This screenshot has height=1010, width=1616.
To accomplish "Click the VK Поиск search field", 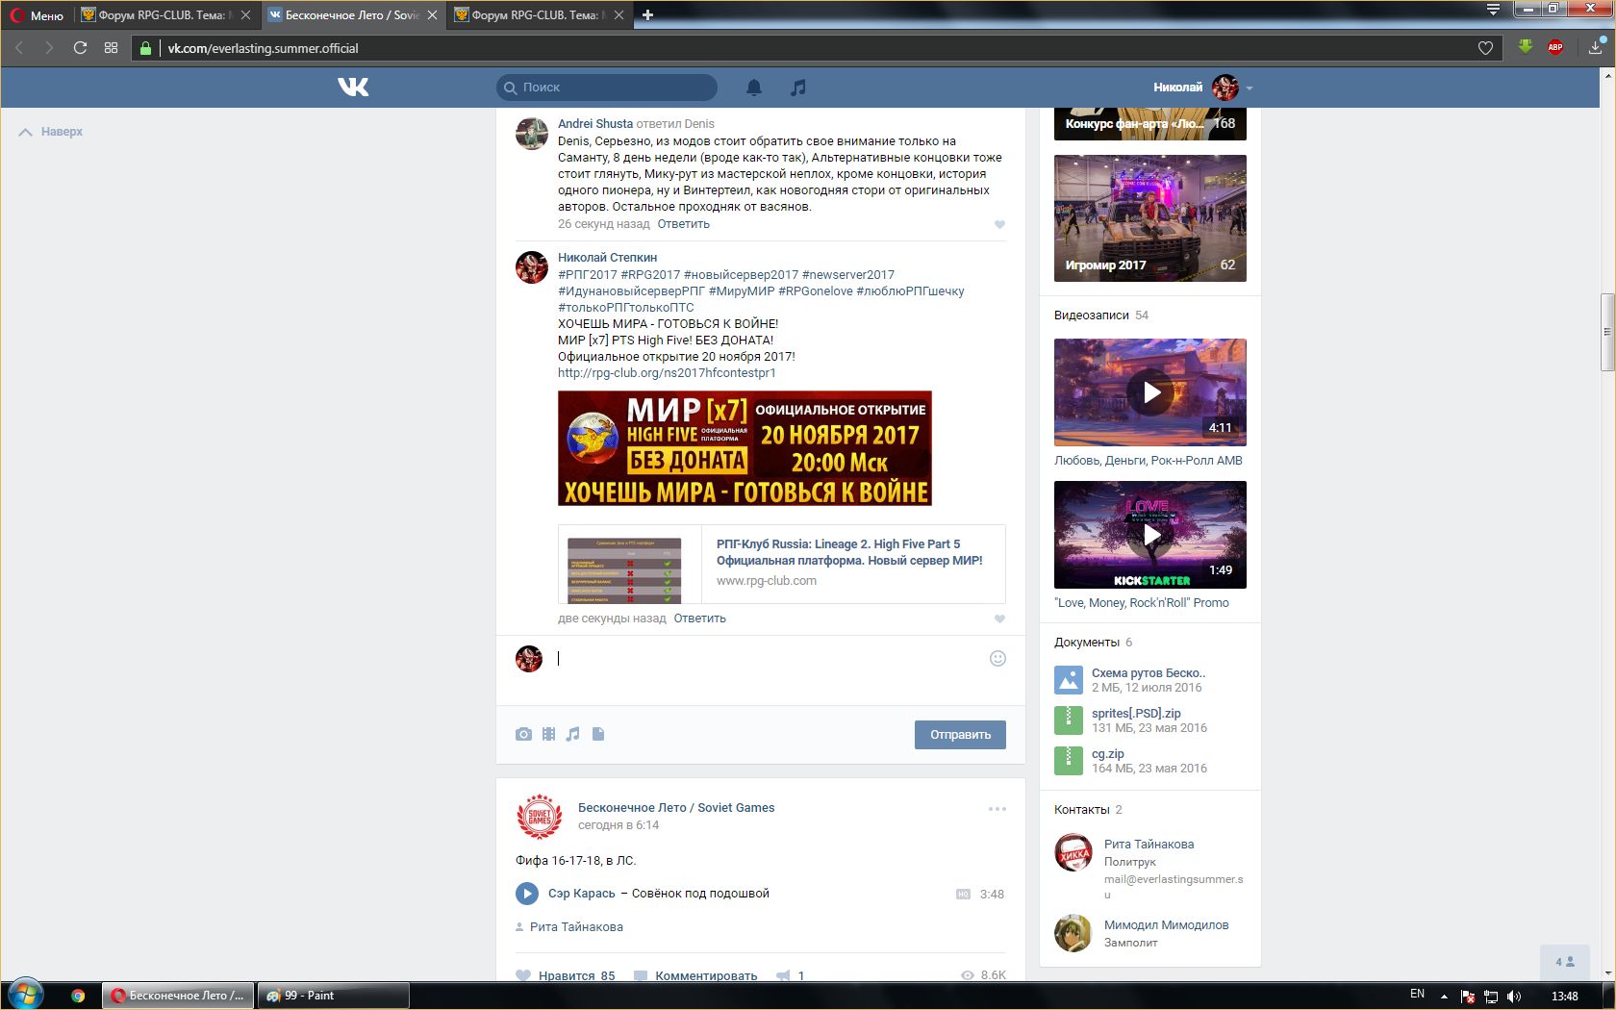I will pyautogui.click(x=607, y=88).
